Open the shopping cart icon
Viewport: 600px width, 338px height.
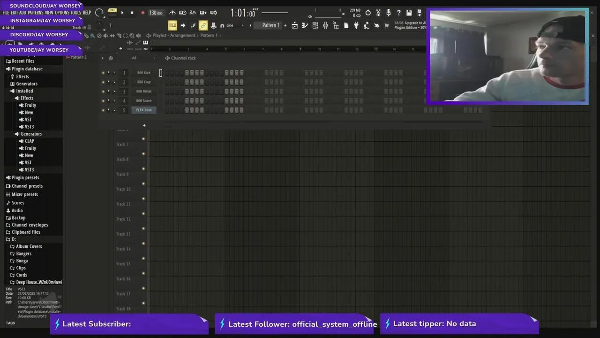point(387,25)
